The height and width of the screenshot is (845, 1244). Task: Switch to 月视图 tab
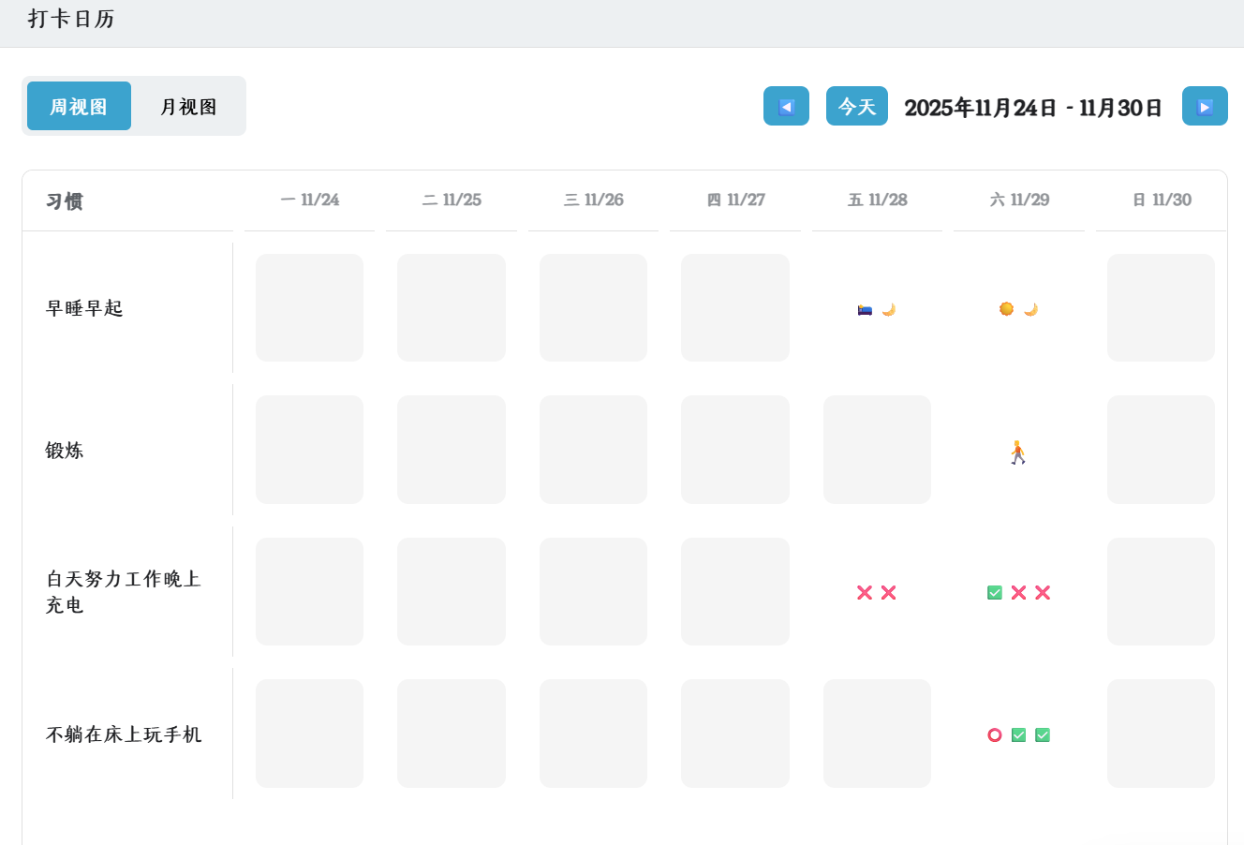click(x=188, y=107)
